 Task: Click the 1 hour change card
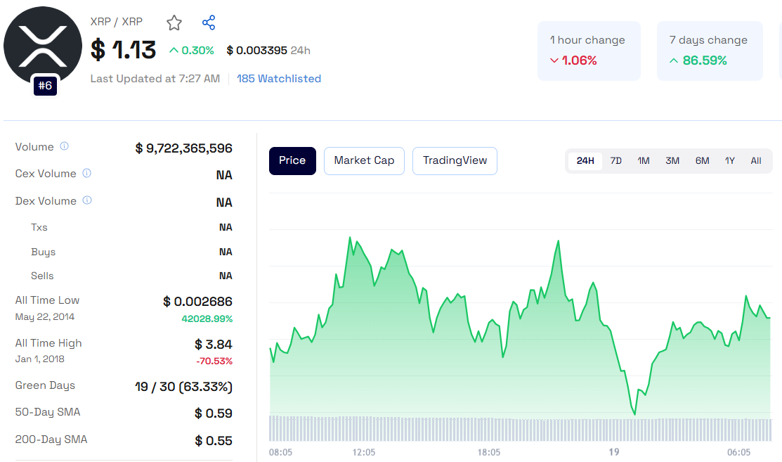coord(589,51)
